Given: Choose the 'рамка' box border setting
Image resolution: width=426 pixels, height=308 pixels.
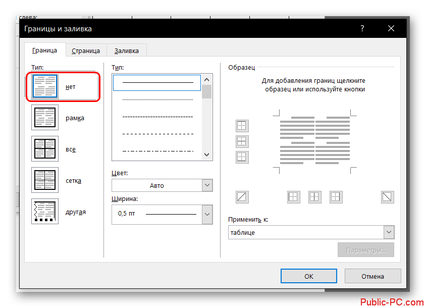Looking at the screenshot, I should [x=45, y=118].
